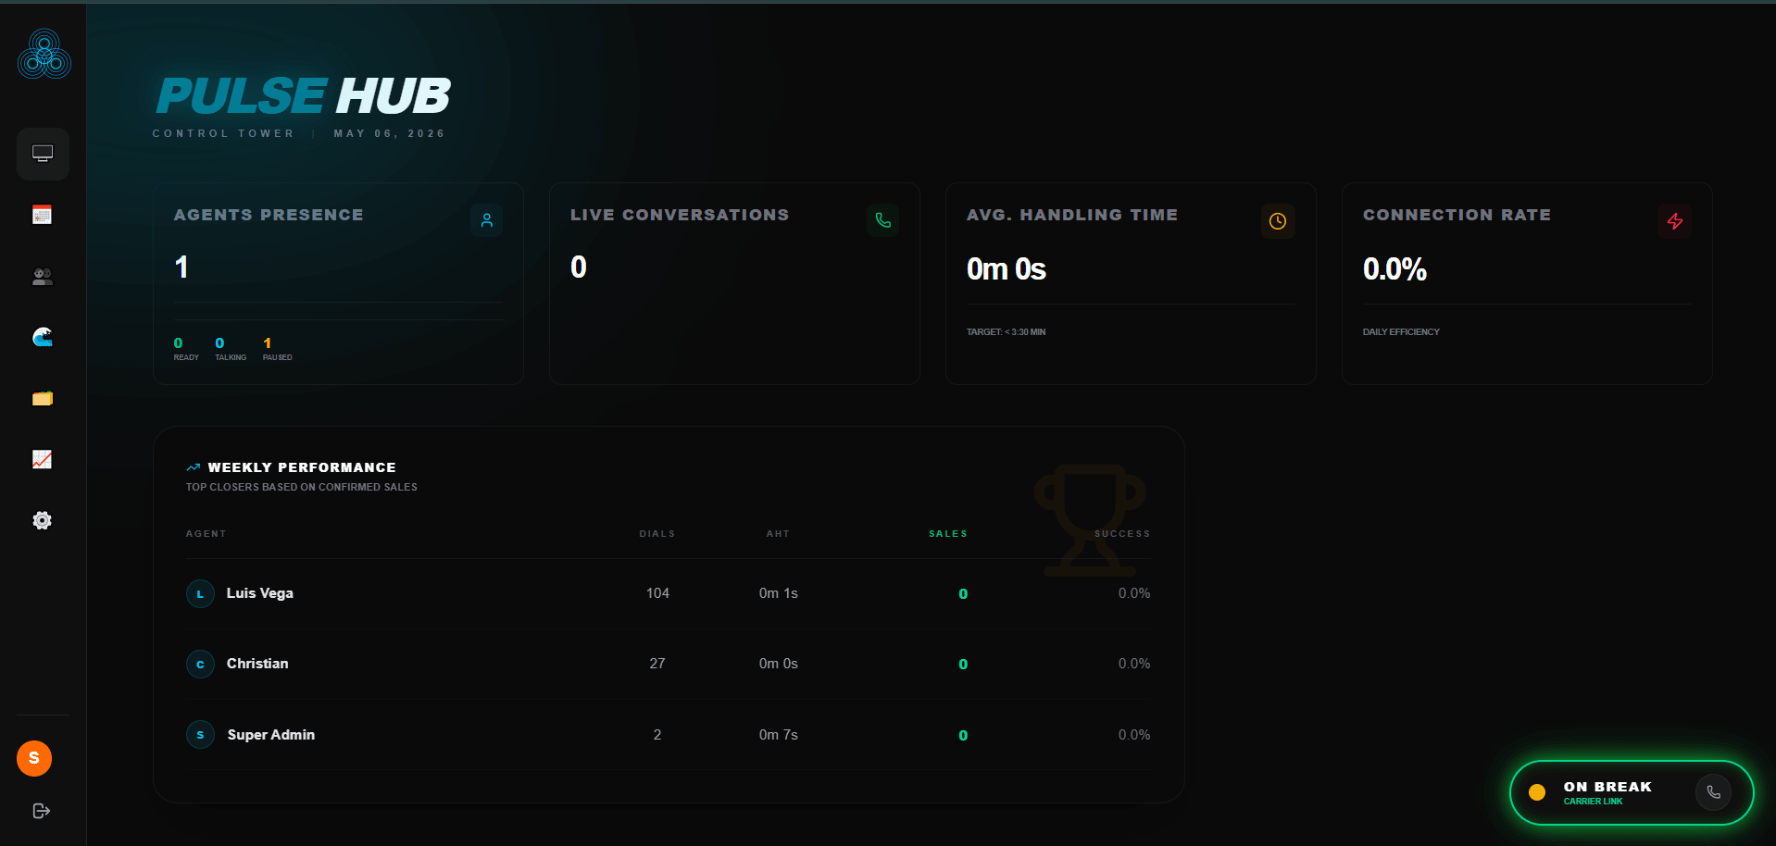Click the DAILY EFFICIENCY label
Viewport: 1776px width, 846px height.
click(x=1401, y=332)
